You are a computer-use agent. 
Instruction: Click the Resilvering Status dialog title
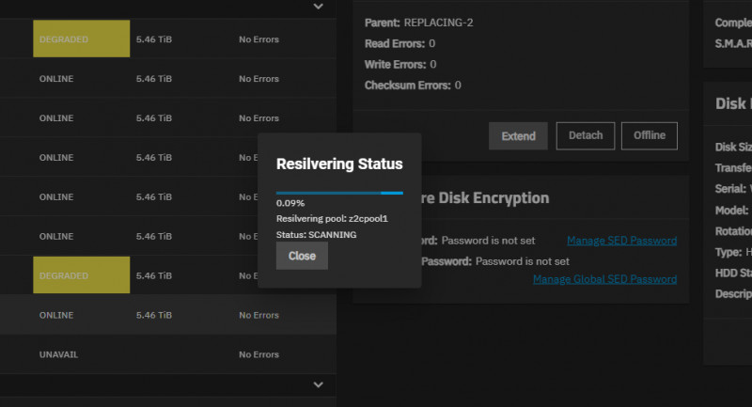pos(339,164)
